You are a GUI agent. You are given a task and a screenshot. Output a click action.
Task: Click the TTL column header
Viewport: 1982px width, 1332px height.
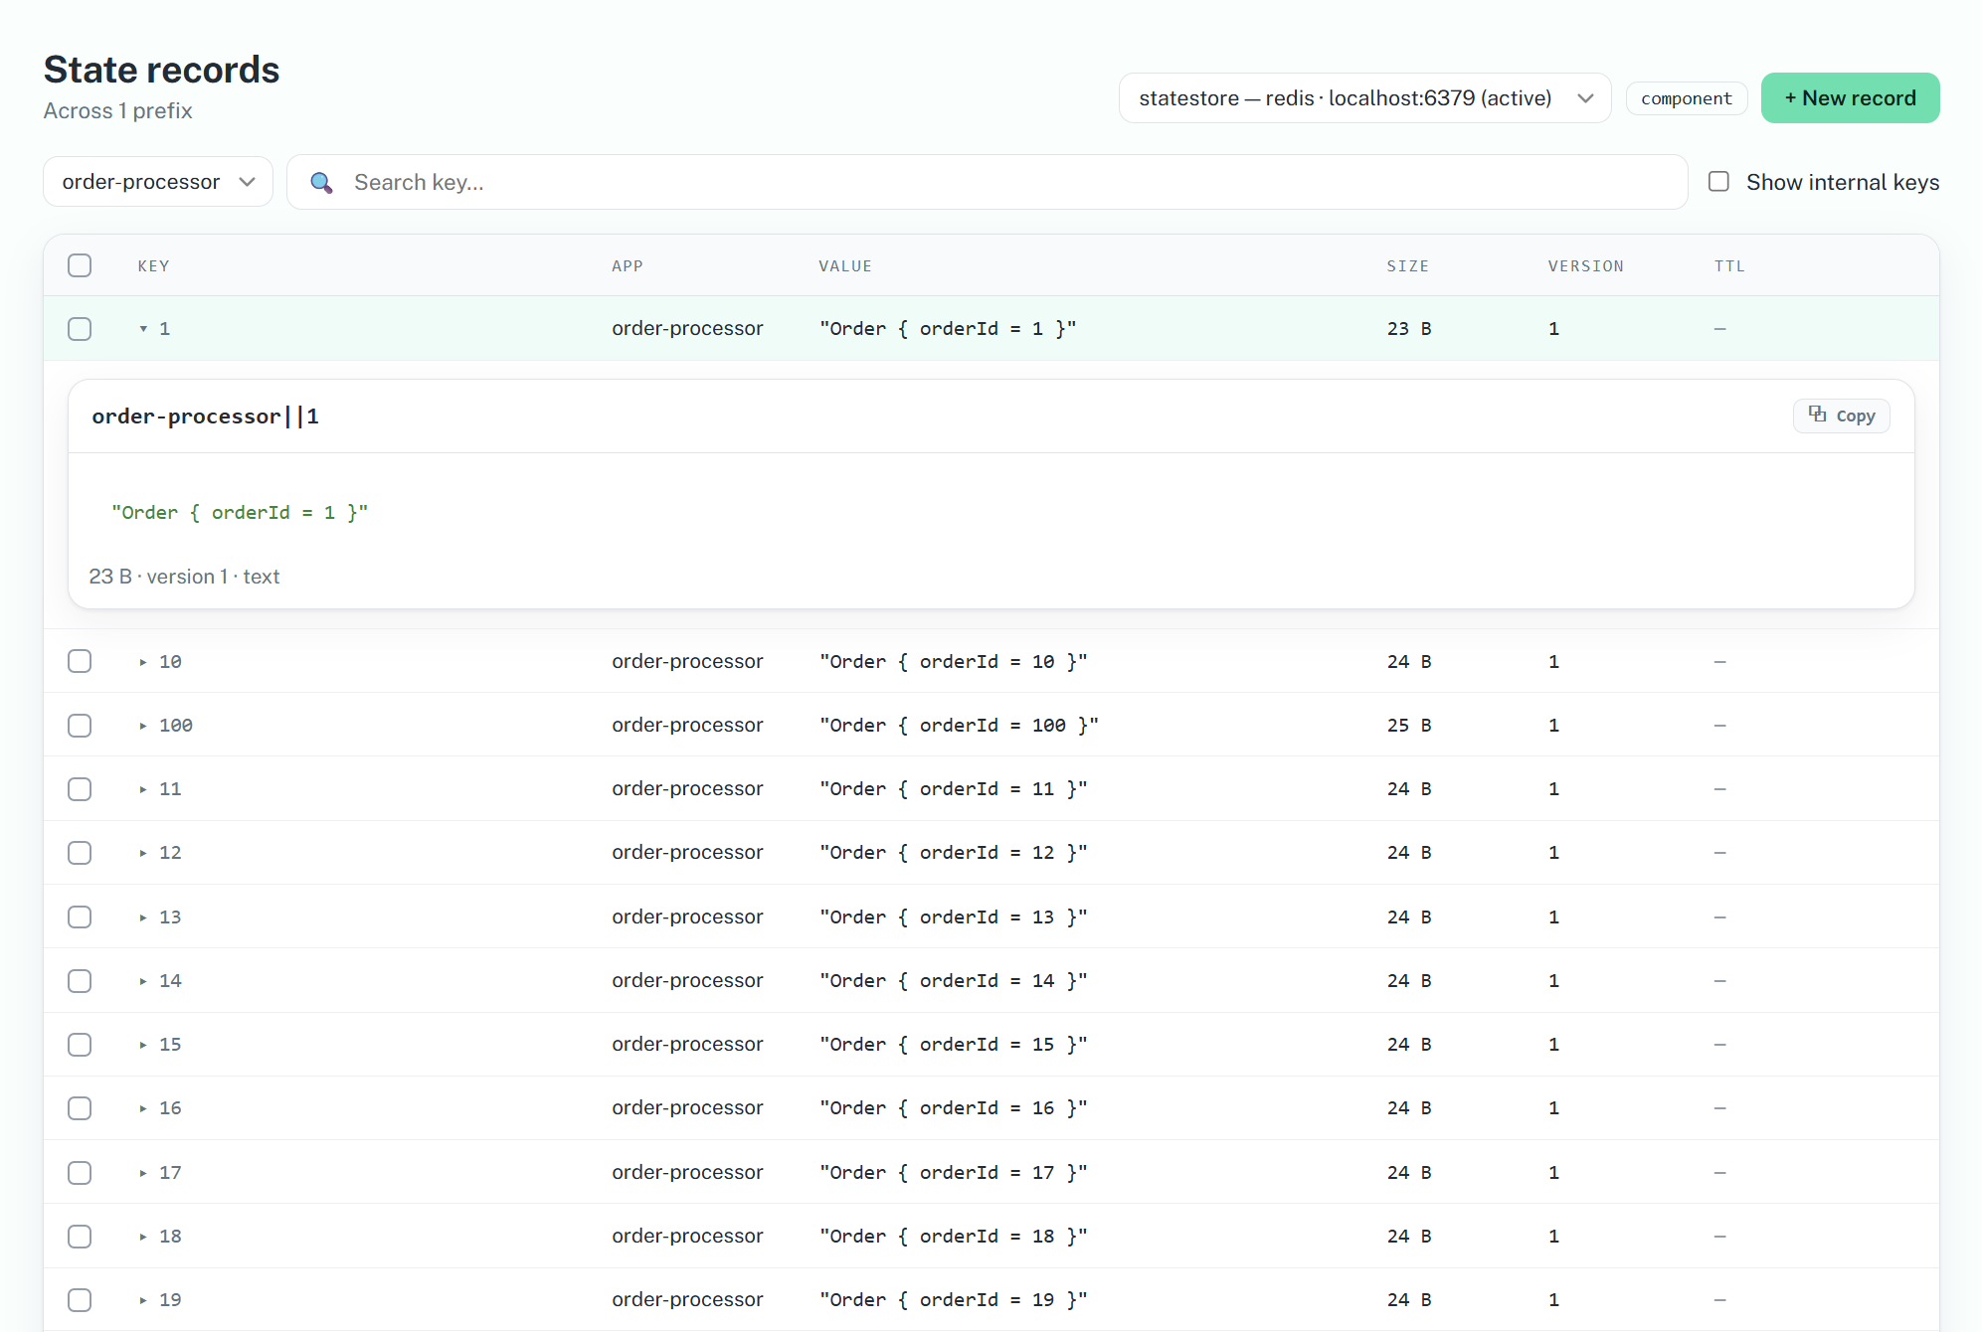1729,266
